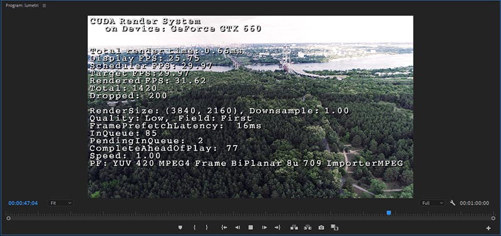Viewport: 501px width, 236px height.
Task: Click the left zoom scroll bar handle
Action: click(x=8, y=218)
